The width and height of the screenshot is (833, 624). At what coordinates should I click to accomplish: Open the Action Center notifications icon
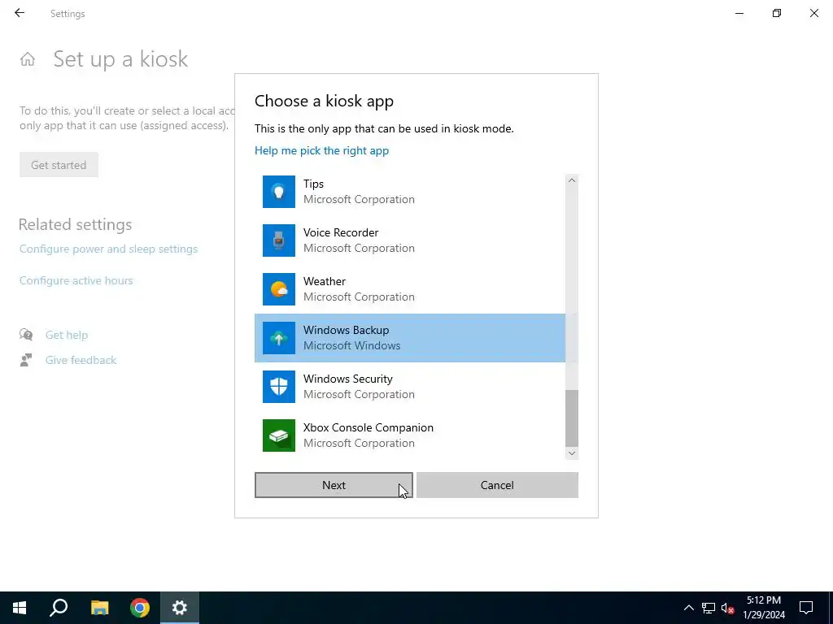click(x=806, y=608)
